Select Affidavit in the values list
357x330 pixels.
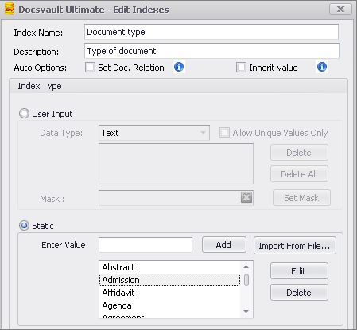(169, 293)
